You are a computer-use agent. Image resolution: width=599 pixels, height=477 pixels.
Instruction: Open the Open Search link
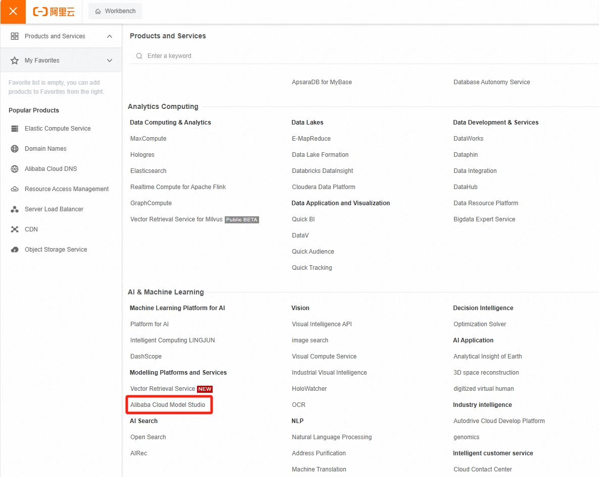click(x=148, y=437)
